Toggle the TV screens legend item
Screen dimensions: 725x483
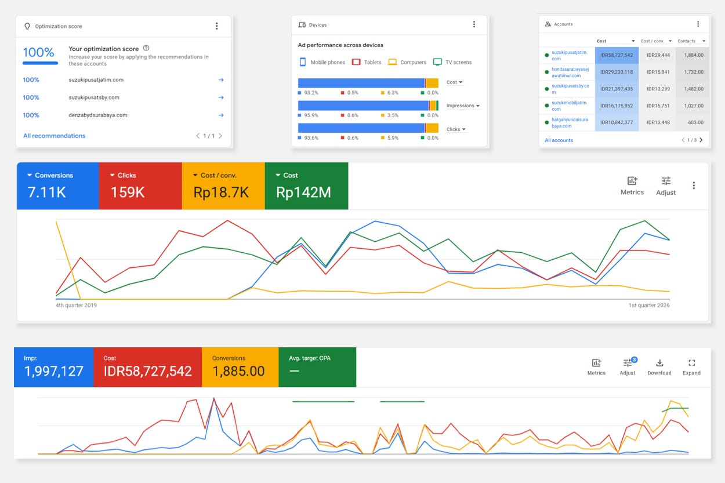tap(452, 62)
